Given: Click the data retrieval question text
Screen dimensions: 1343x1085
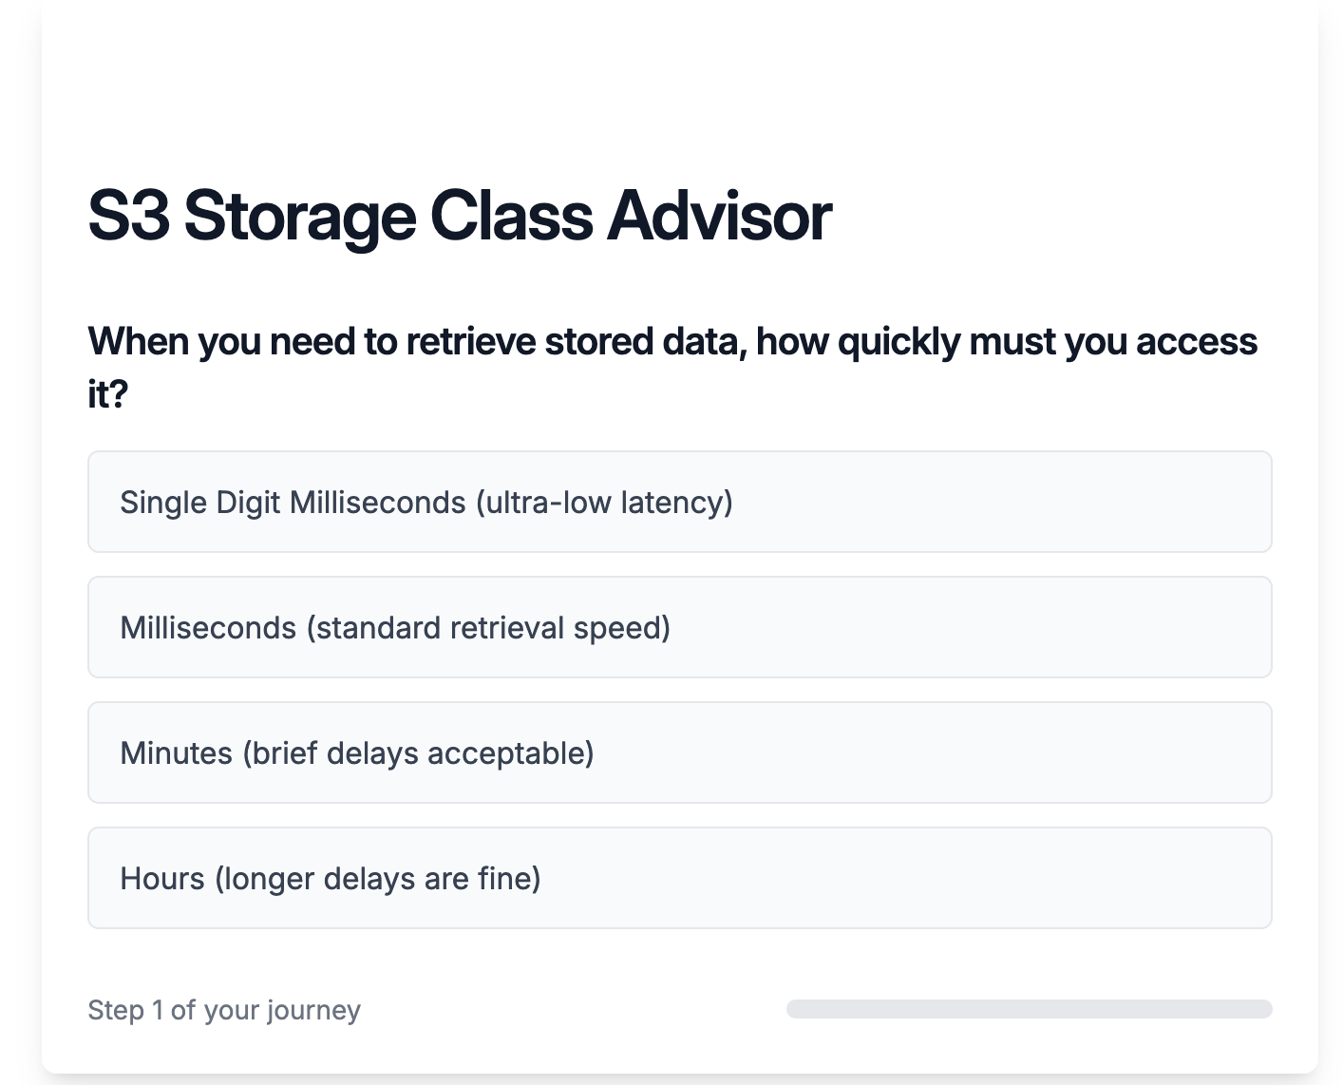Looking at the screenshot, I should pos(672,367).
